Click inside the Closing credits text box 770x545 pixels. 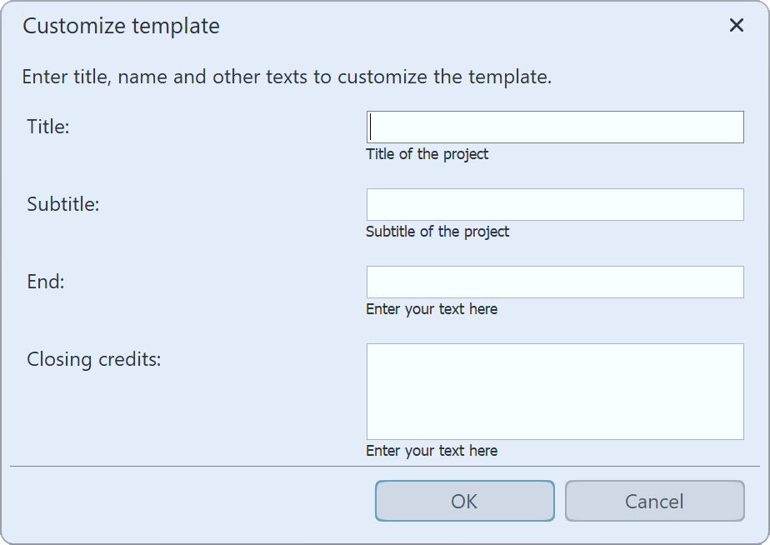click(554, 392)
